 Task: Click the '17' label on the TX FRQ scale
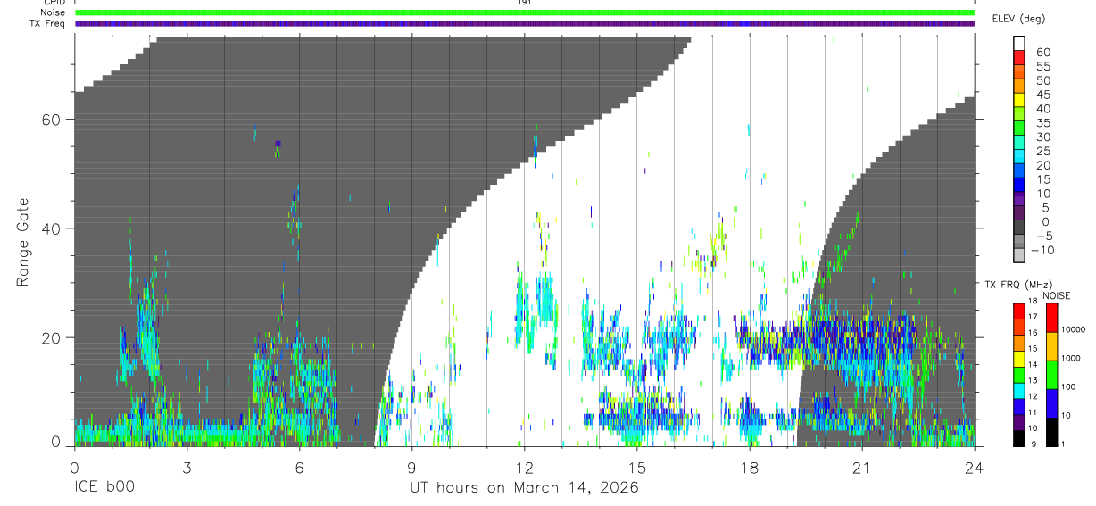pos(1033,317)
